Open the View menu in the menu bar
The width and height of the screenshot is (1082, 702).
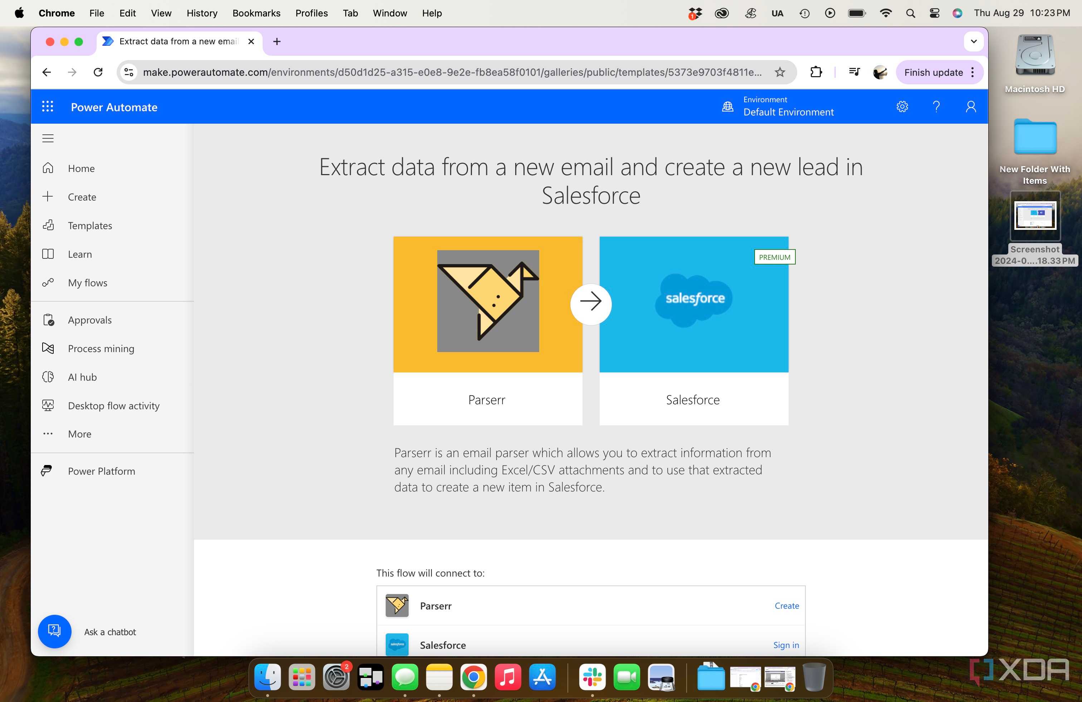tap(161, 13)
